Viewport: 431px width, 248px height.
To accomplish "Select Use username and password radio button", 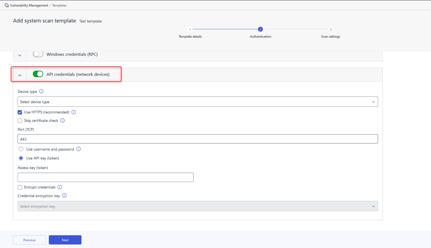I will tap(21, 149).
